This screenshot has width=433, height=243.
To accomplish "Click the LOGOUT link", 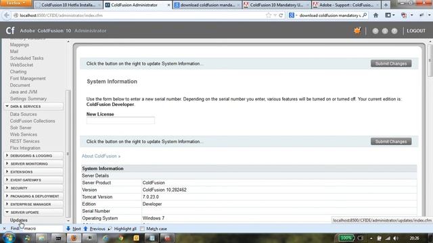I will [x=416, y=31].
